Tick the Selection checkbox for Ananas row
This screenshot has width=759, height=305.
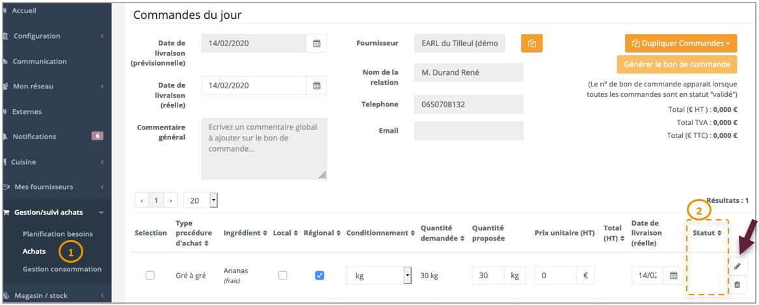150,276
